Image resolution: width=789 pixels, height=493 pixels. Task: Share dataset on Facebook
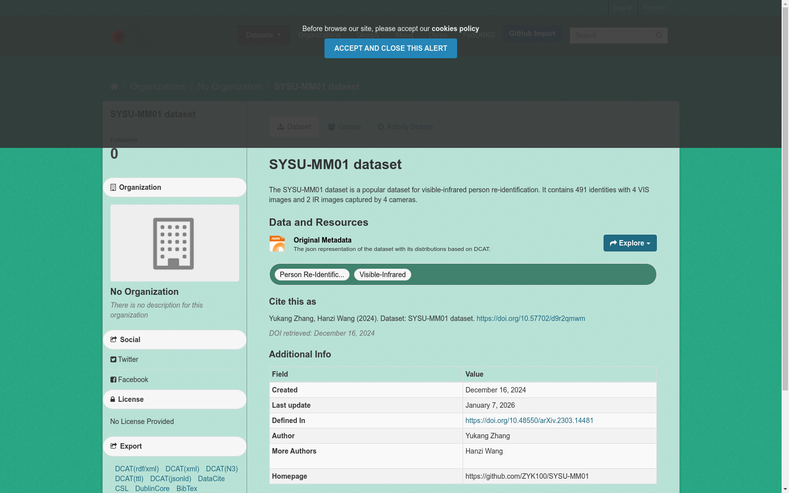129,380
